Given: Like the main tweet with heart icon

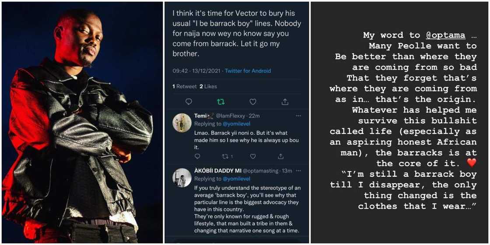Looking at the screenshot, I should coord(253,101).
